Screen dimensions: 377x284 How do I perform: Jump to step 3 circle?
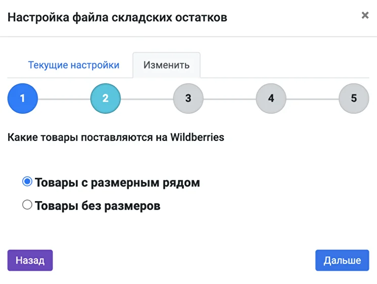188,99
